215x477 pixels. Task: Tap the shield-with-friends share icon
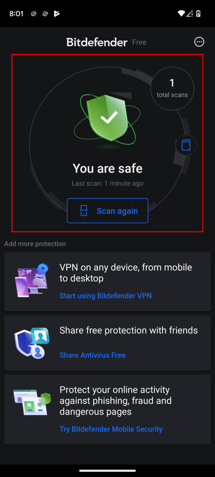[x=31, y=342]
